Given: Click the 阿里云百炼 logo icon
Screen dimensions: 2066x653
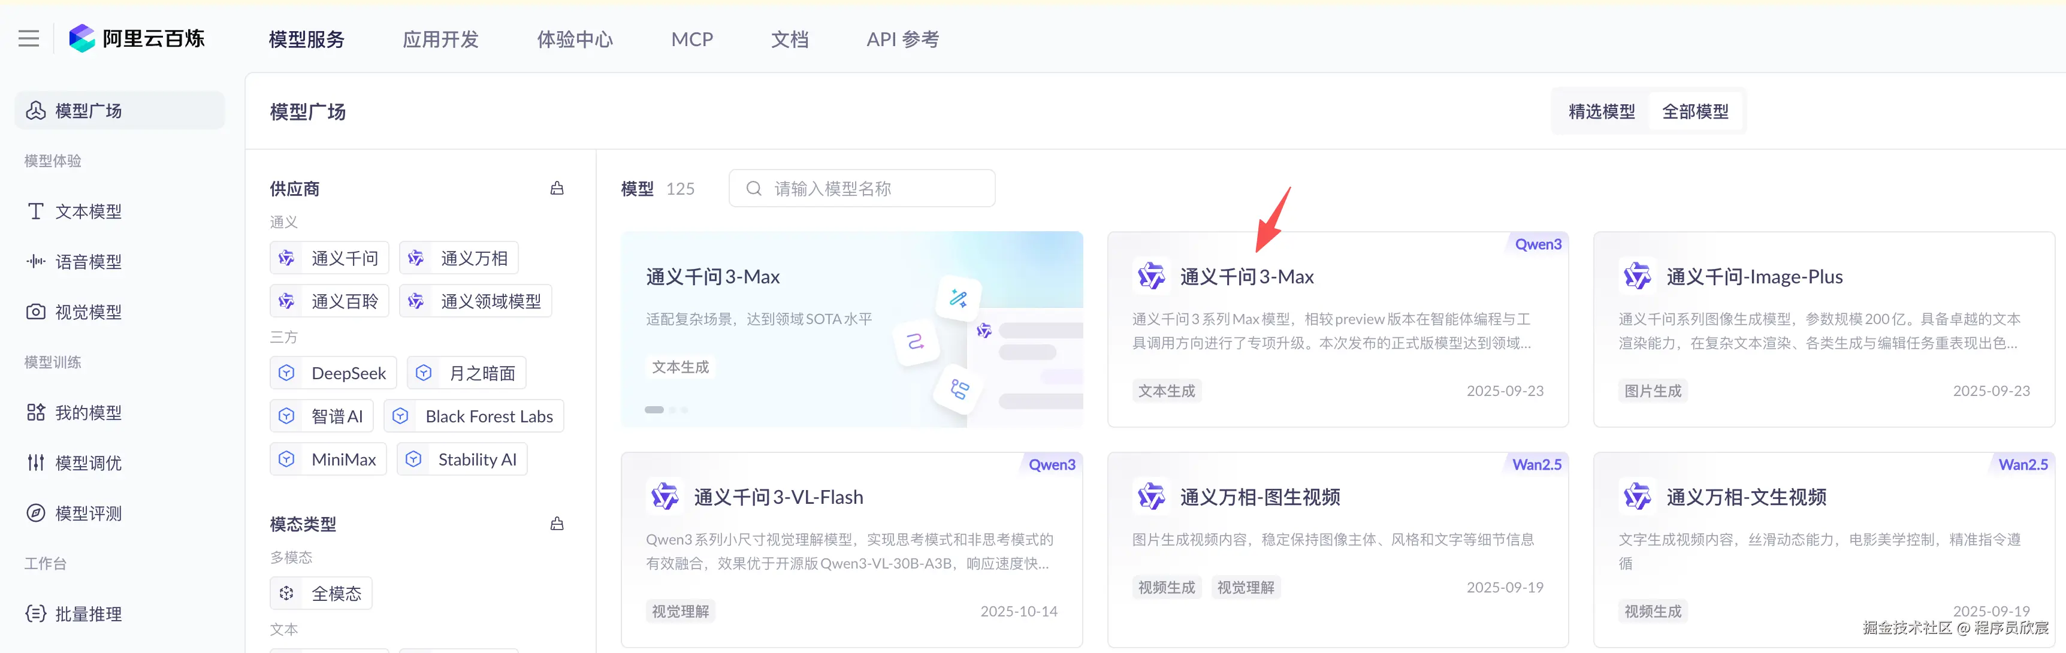Looking at the screenshot, I should [82, 38].
